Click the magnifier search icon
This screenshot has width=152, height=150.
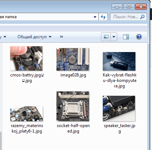click(142, 17)
